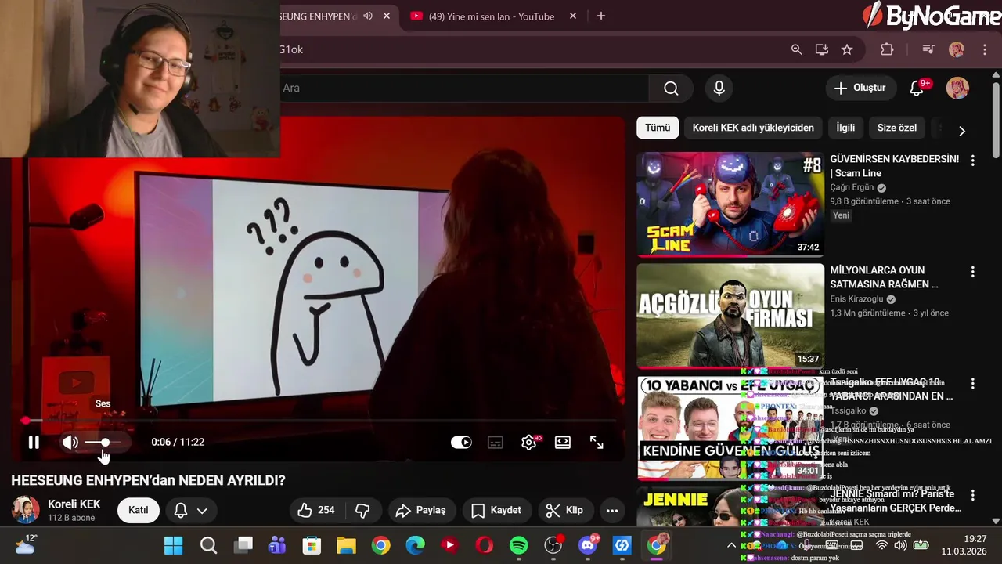The height and width of the screenshot is (564, 1002).
Task: Open the Koreli KEK channel avatar
Action: point(25,510)
